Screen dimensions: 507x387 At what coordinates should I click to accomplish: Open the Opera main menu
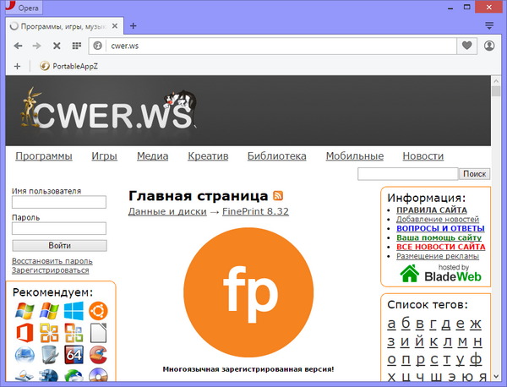coord(24,7)
